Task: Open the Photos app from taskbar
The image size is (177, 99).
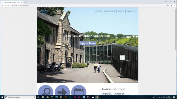Action: click(93, 97)
